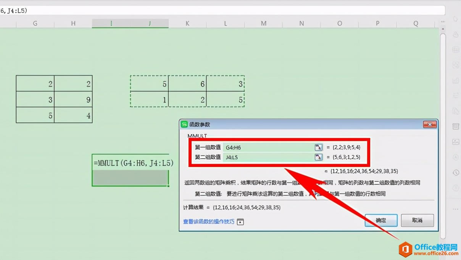Image resolution: width=461 pixels, height=260 pixels.
Task: Open the picture icon in right sidebar
Action: click(x=456, y=142)
